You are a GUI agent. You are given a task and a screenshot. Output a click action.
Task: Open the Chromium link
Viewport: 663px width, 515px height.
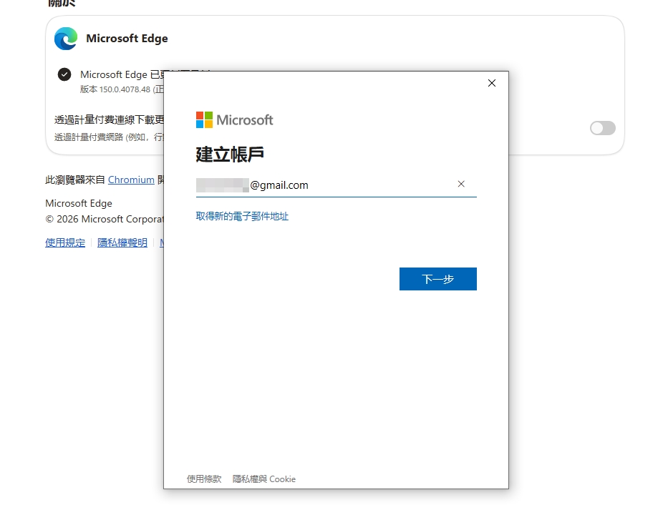click(131, 180)
